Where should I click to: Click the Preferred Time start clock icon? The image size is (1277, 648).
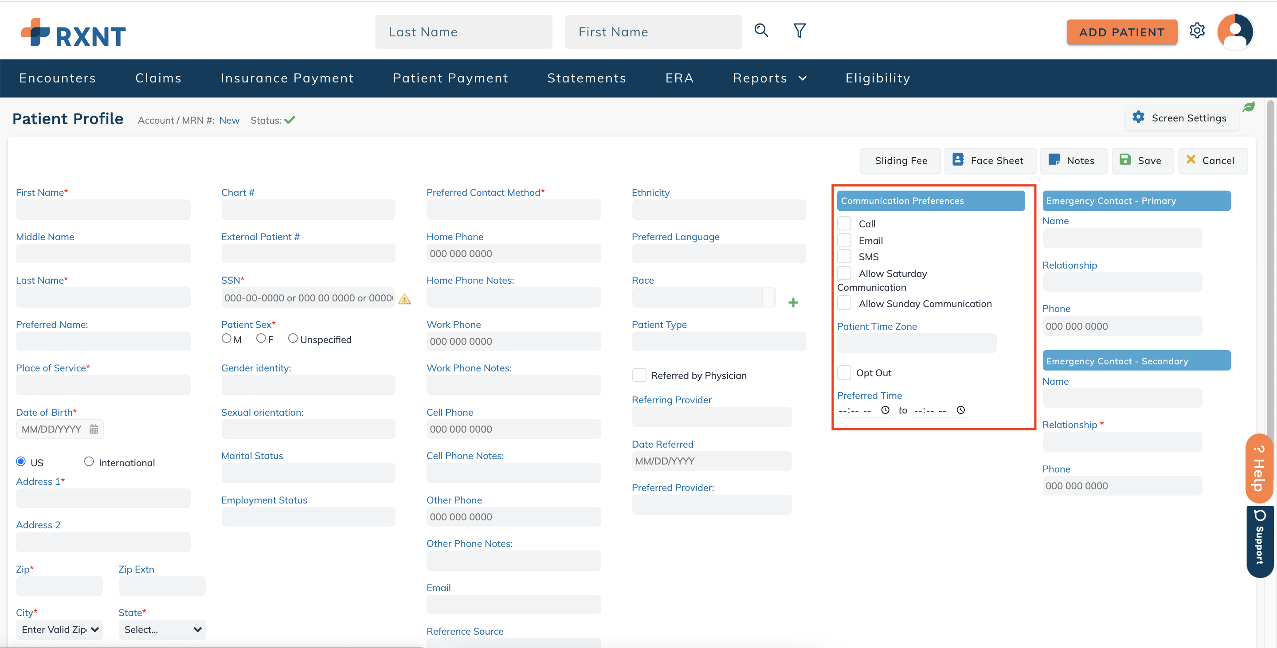pos(885,410)
